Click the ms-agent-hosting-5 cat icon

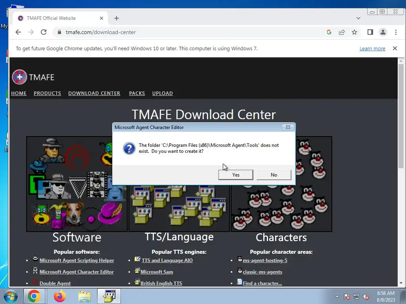pos(240,259)
